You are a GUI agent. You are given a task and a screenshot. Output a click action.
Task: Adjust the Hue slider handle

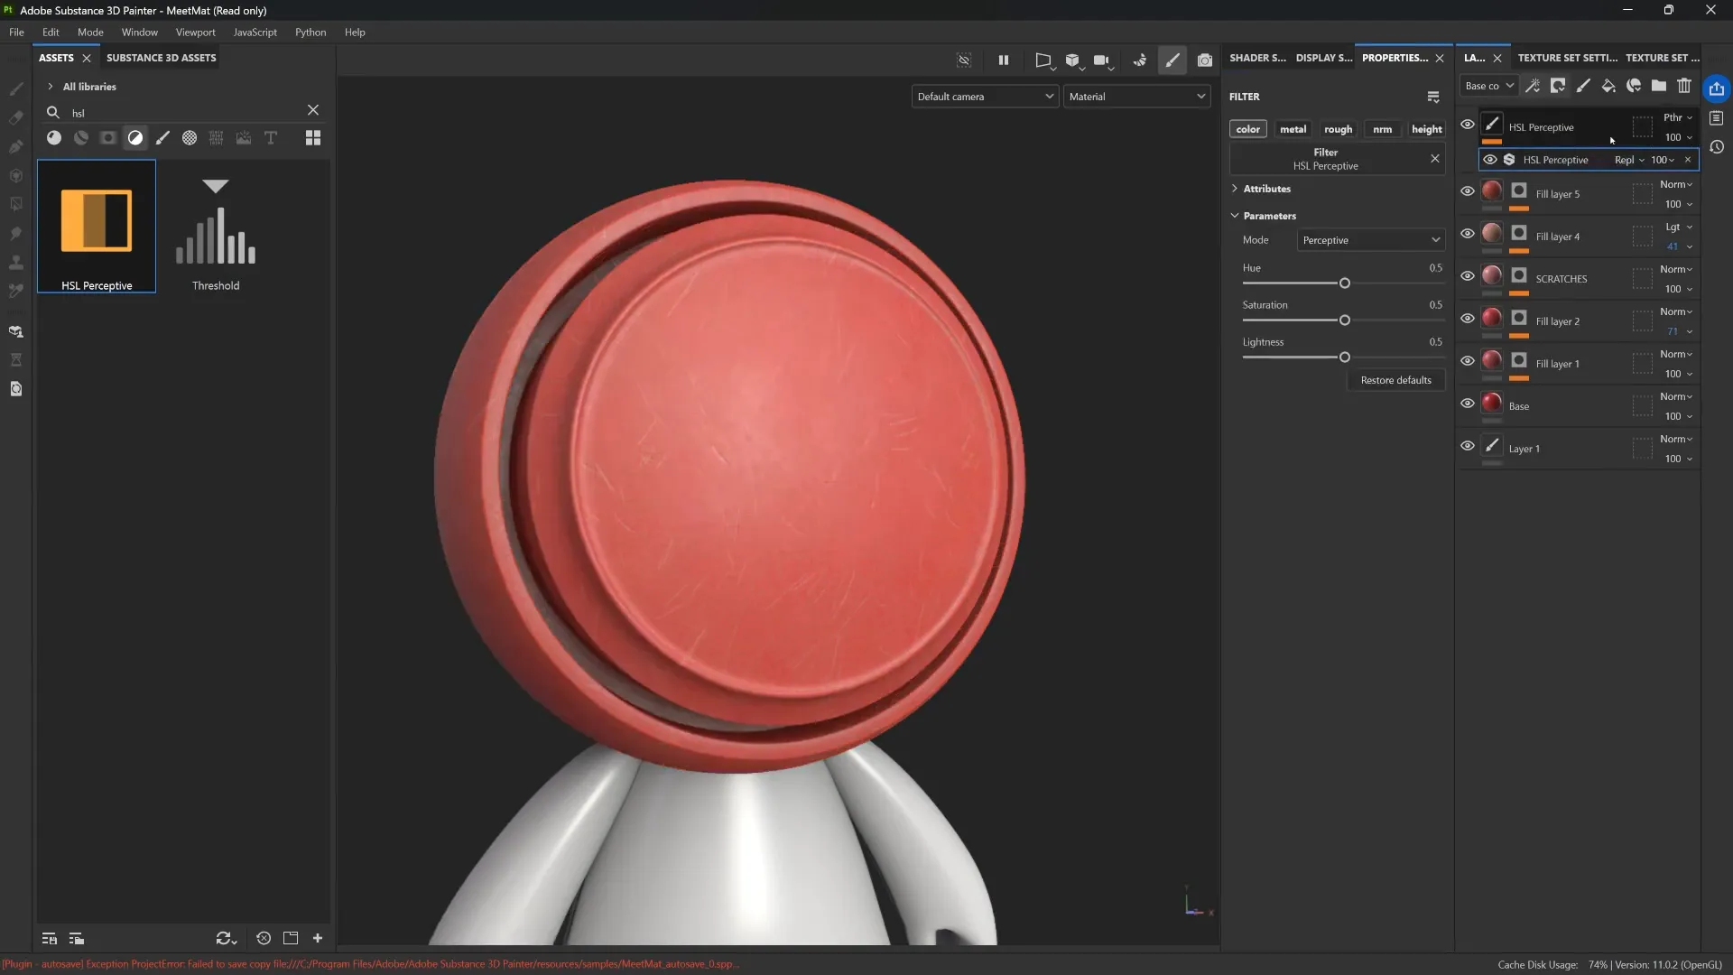coord(1344,283)
